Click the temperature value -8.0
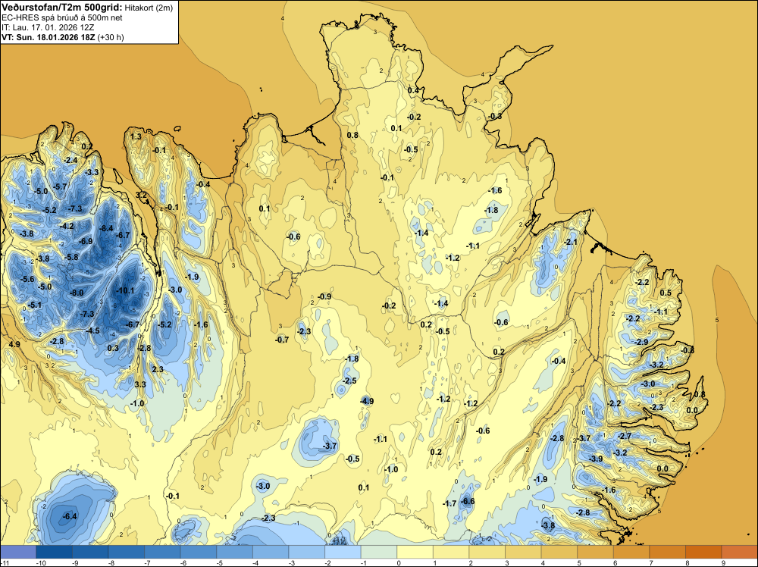This screenshot has width=758, height=567. click(x=77, y=293)
